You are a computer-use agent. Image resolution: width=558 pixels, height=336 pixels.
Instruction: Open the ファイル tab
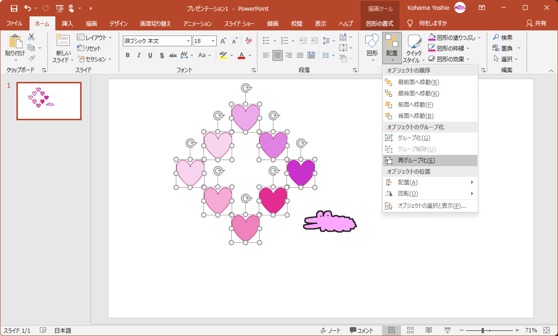click(x=15, y=23)
